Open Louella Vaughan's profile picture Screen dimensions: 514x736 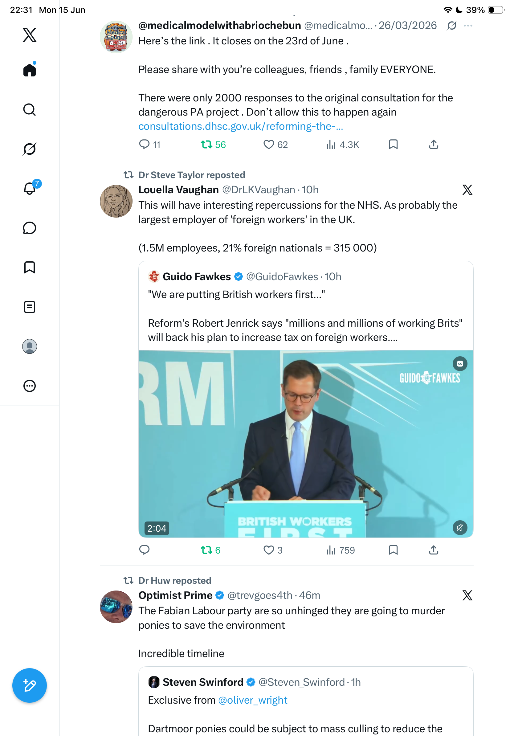[x=116, y=201]
